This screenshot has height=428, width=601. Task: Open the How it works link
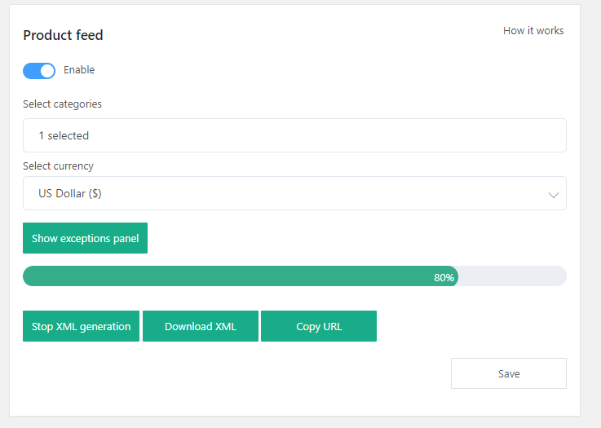(533, 31)
